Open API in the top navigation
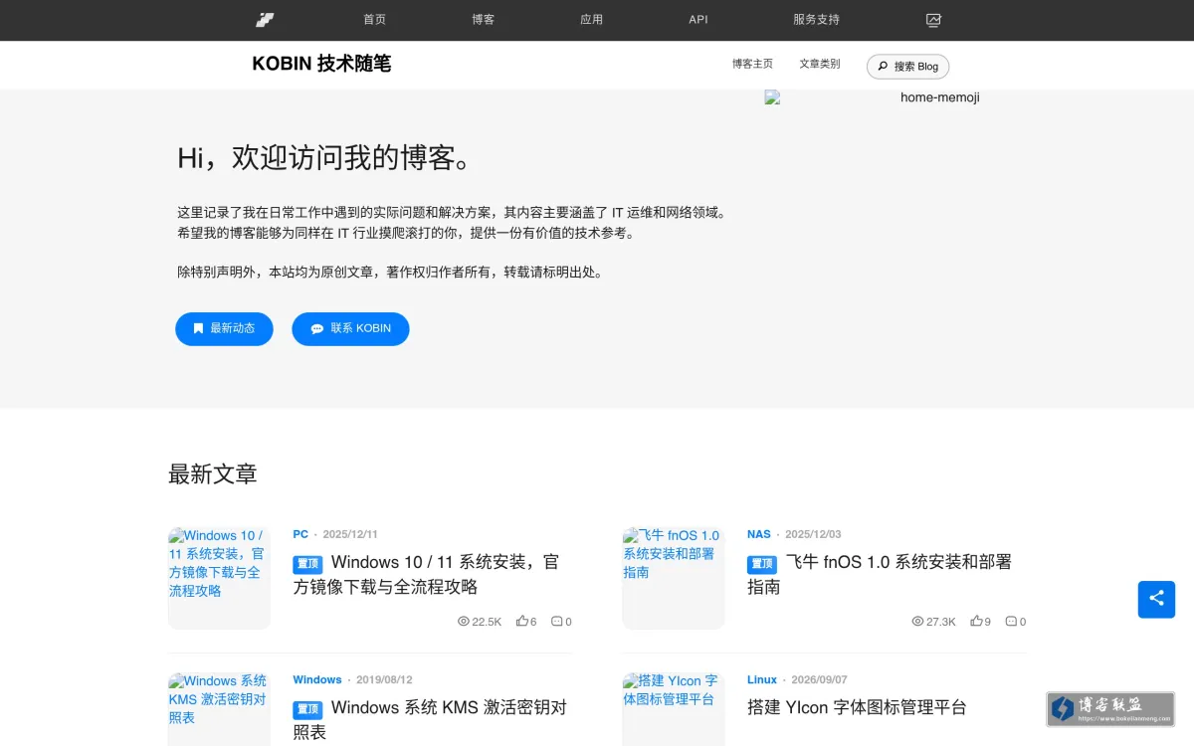1194x746 pixels. click(698, 20)
